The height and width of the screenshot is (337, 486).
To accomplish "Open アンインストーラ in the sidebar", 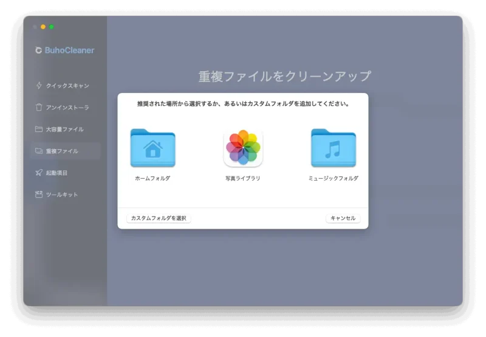I will [x=66, y=108].
